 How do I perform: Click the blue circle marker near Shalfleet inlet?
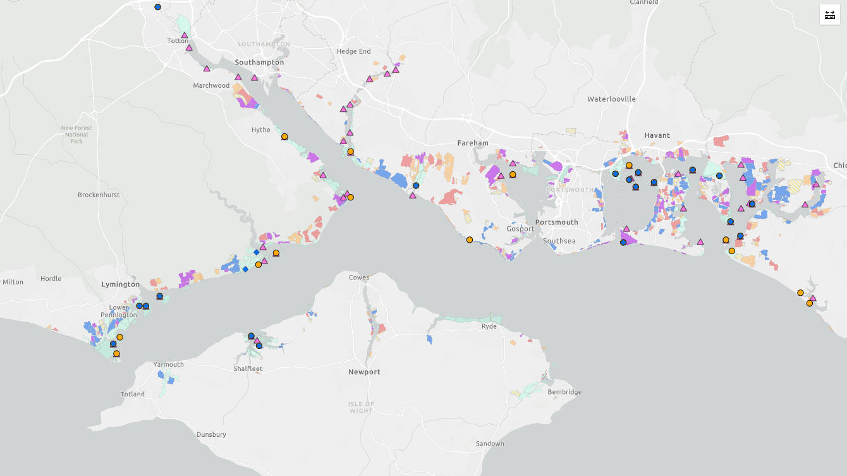point(251,336)
